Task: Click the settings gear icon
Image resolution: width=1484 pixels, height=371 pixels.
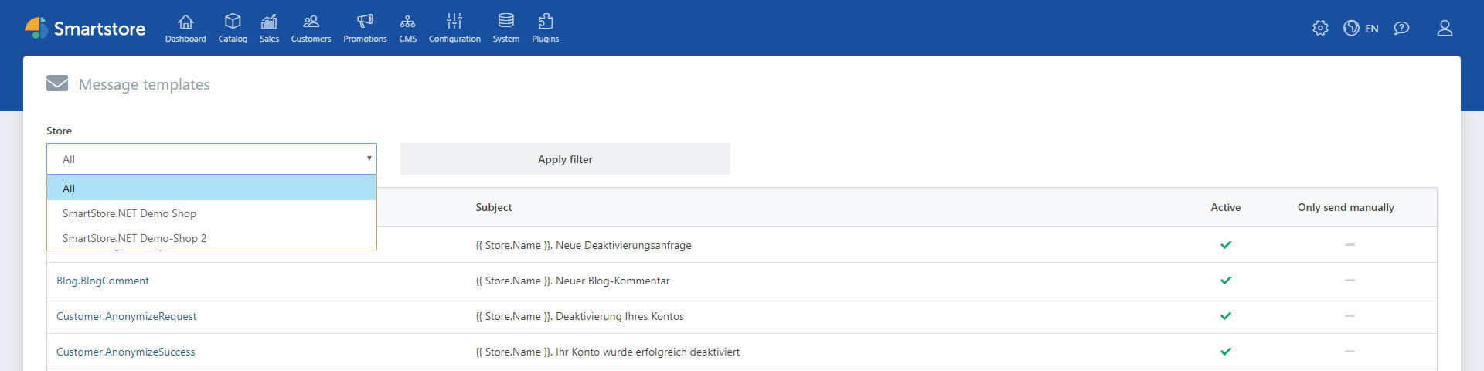Action: point(1320,29)
